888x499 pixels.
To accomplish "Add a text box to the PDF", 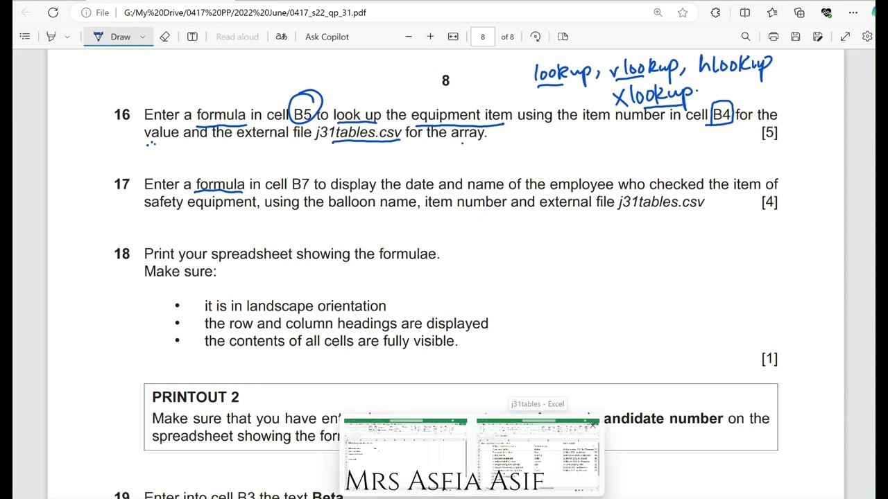I will 192,37.
